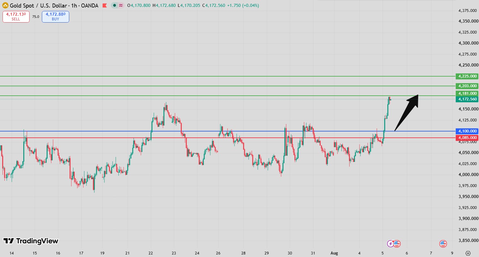
Task: Select the green 4,225.000 price label
Action: tap(467, 76)
